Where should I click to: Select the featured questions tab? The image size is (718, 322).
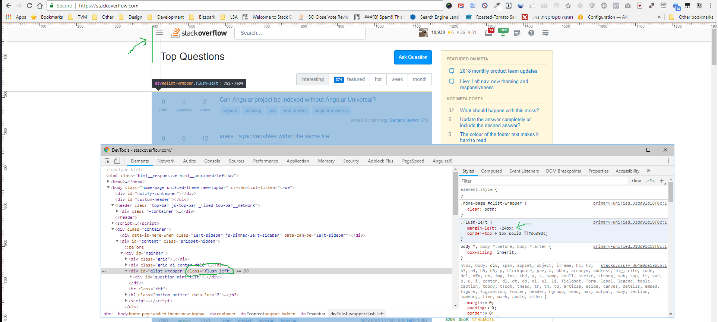349,79
